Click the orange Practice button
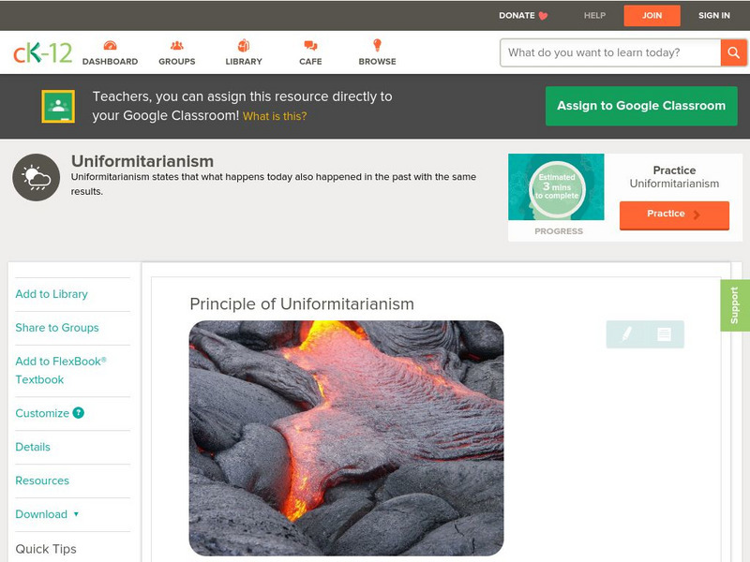The image size is (750, 562). (x=674, y=215)
